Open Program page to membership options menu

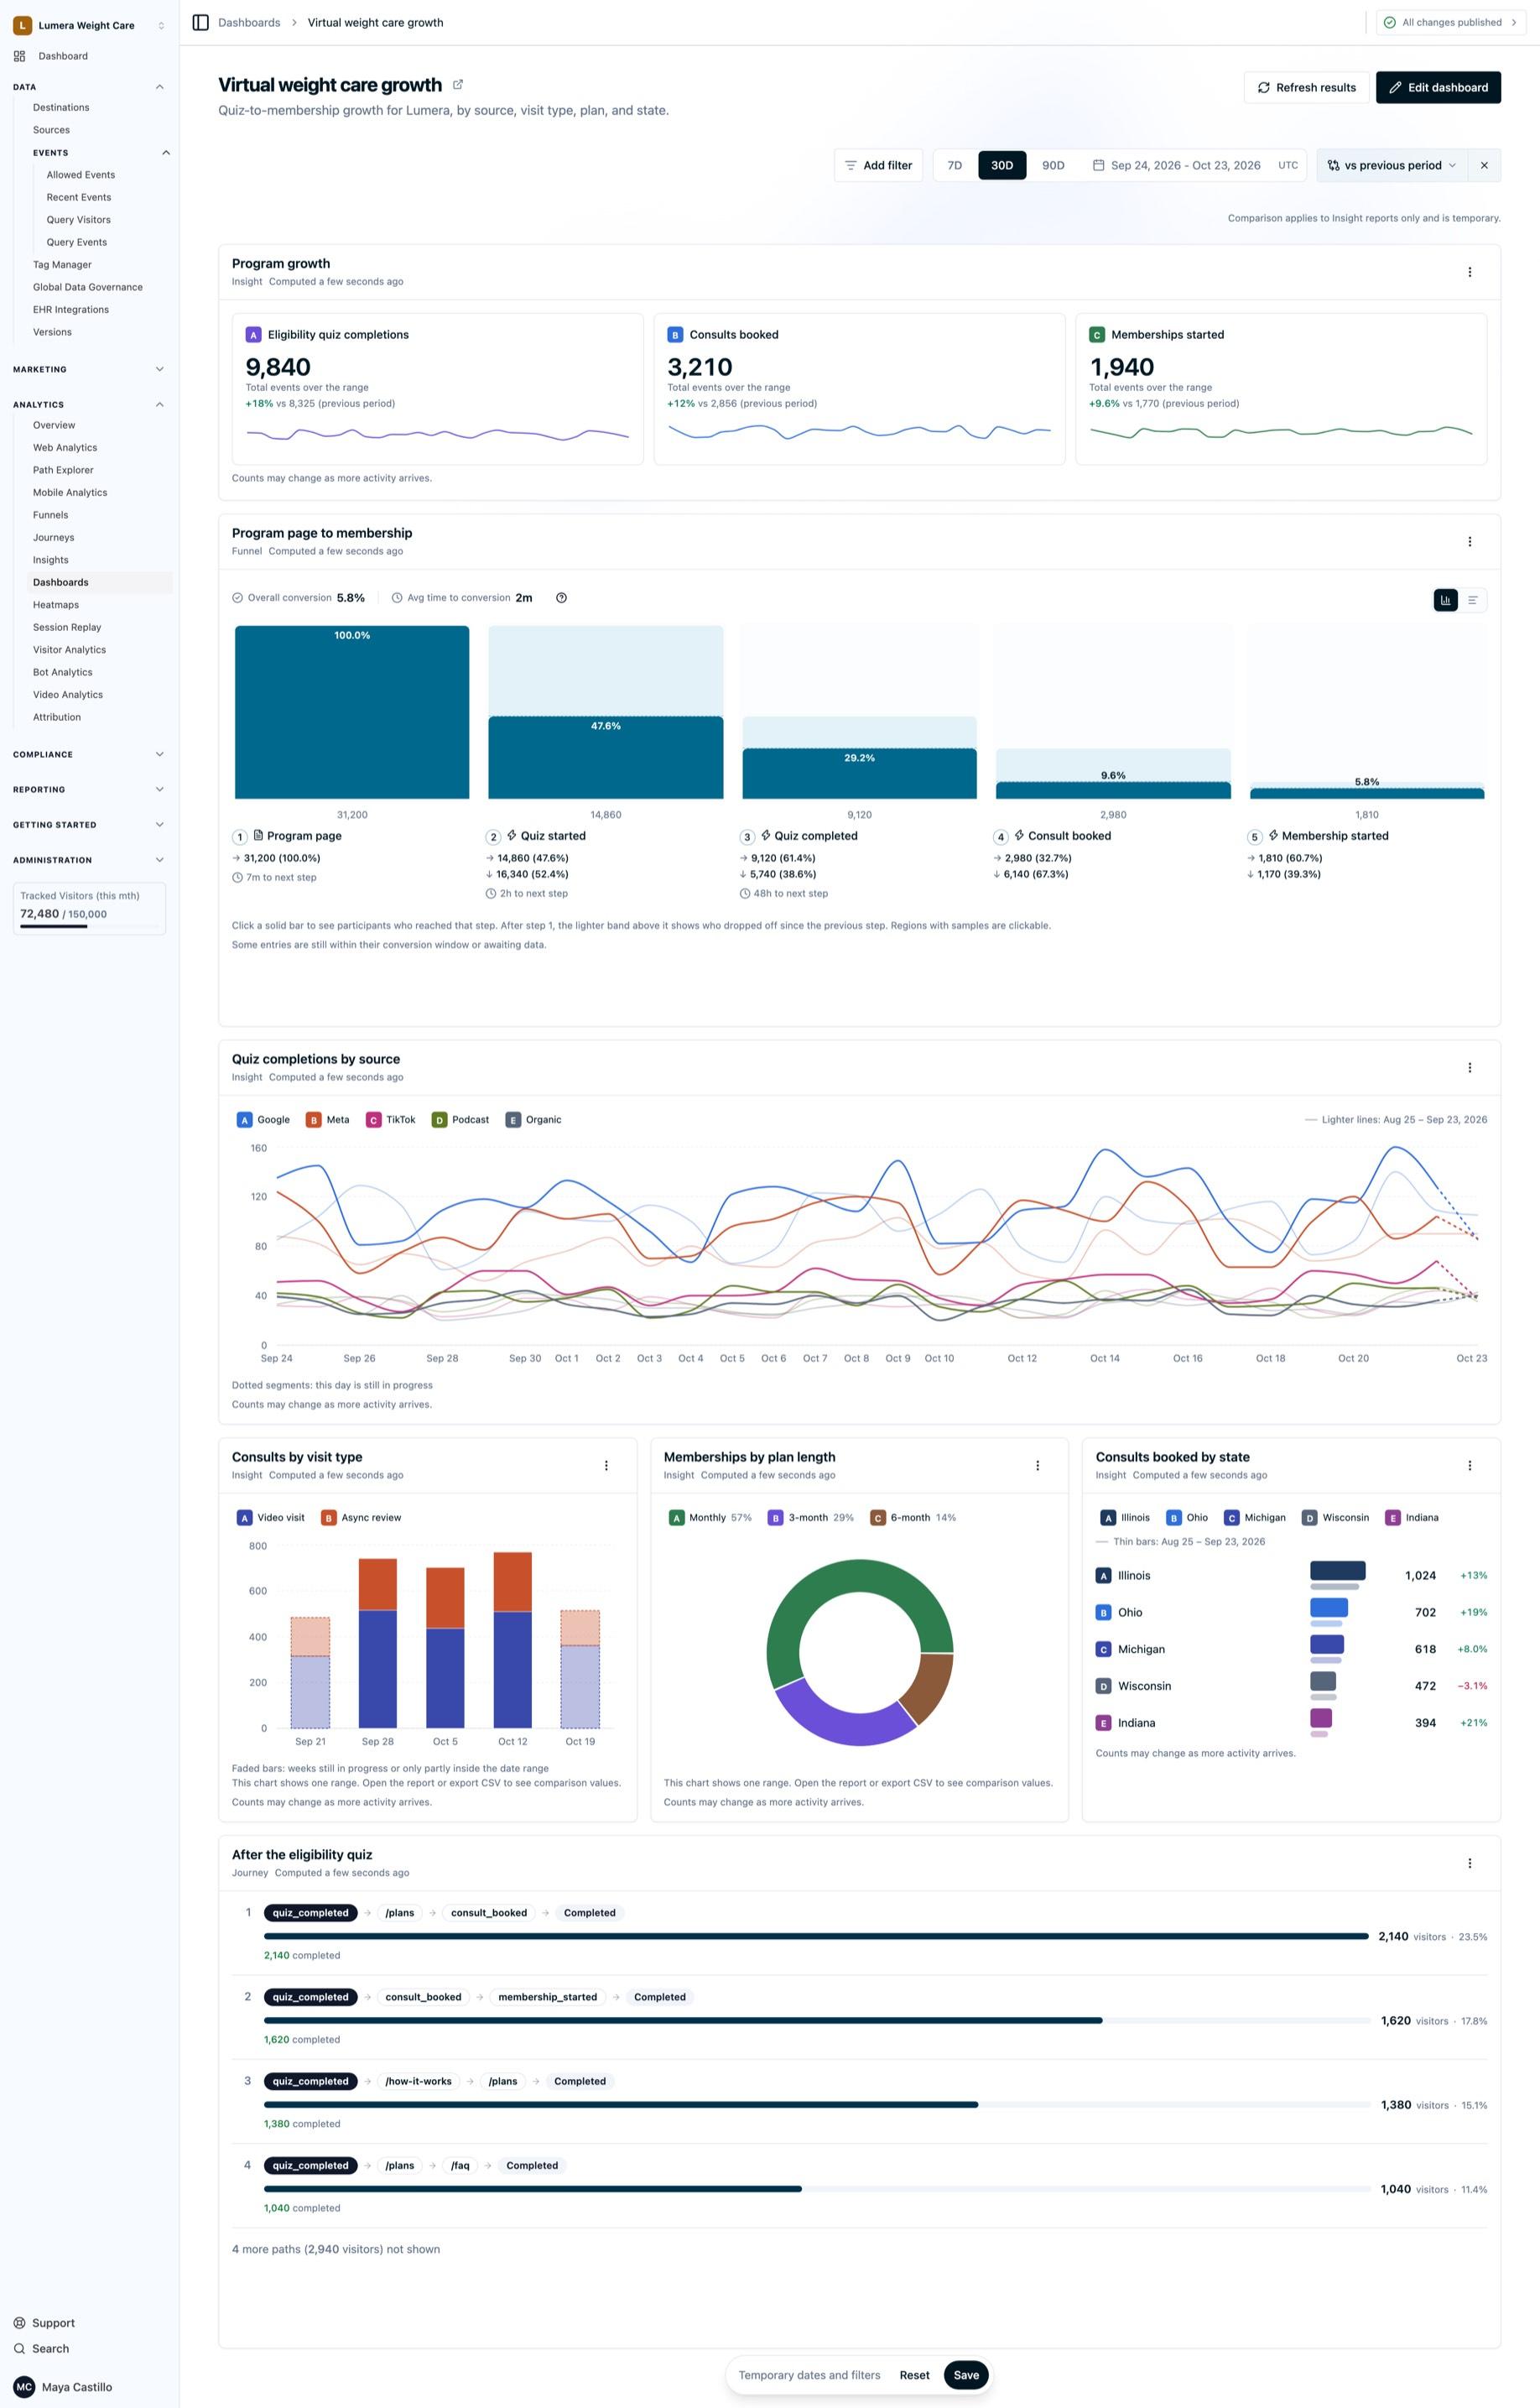1469,542
